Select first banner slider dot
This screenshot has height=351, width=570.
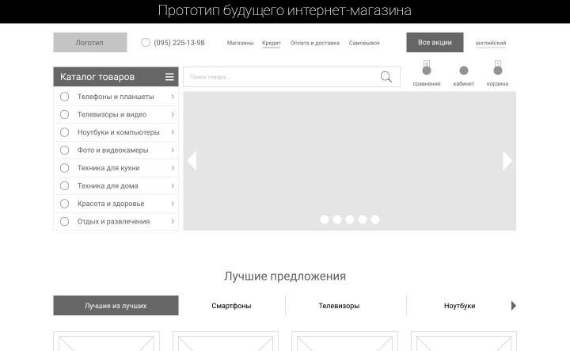click(x=325, y=219)
